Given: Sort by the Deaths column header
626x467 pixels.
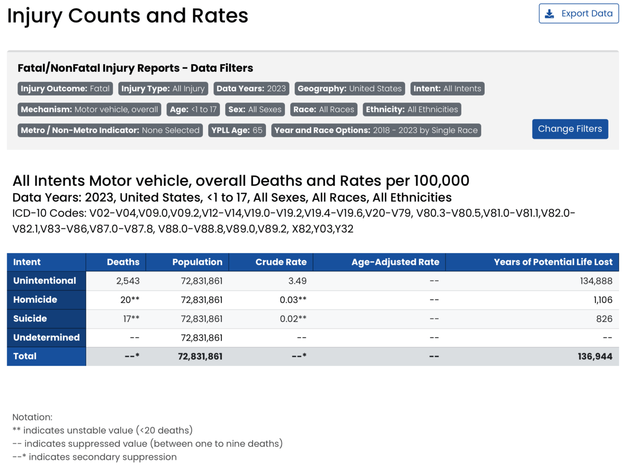Looking at the screenshot, I should [123, 262].
